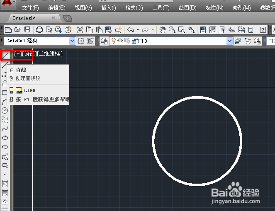Click Make Object's Layer Current icon
275x211 pixels.
click(238, 41)
